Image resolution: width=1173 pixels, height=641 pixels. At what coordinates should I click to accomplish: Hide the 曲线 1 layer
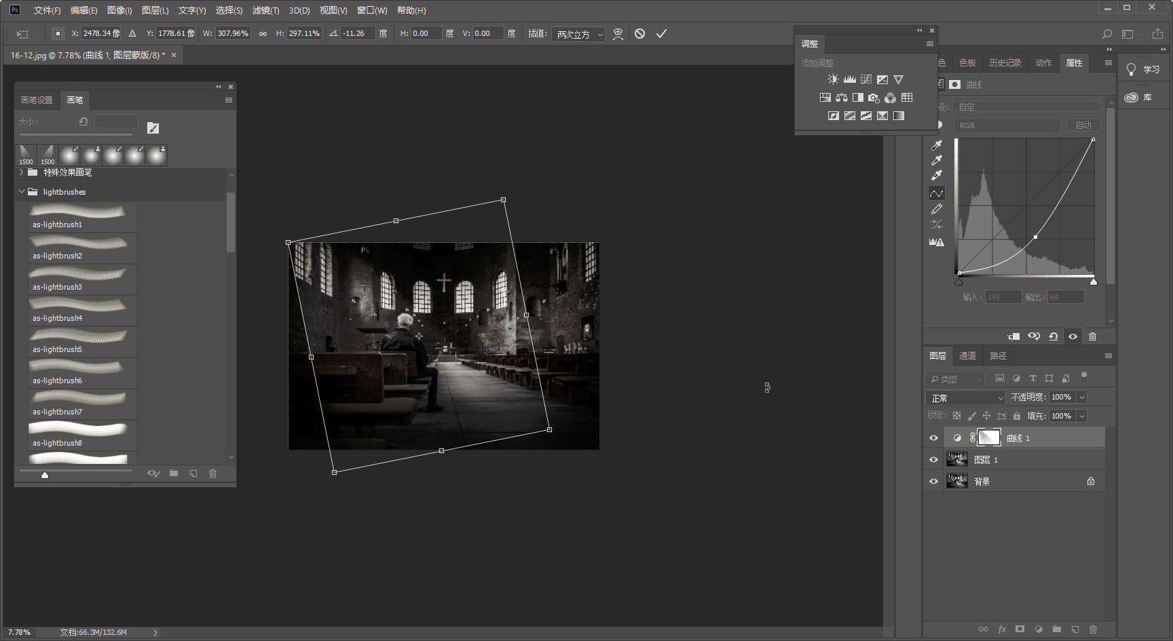coord(933,438)
